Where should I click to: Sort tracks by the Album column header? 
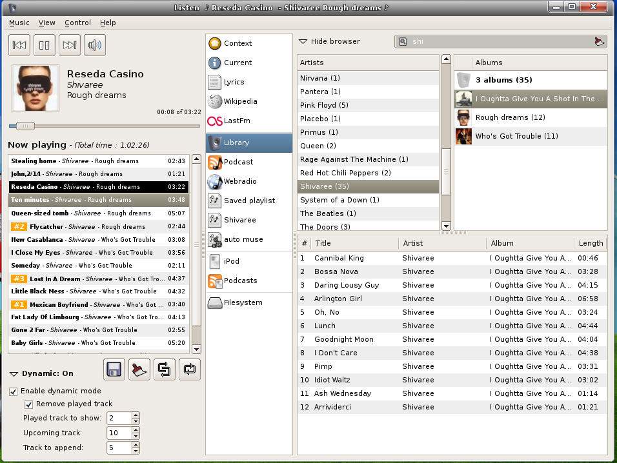(530, 243)
